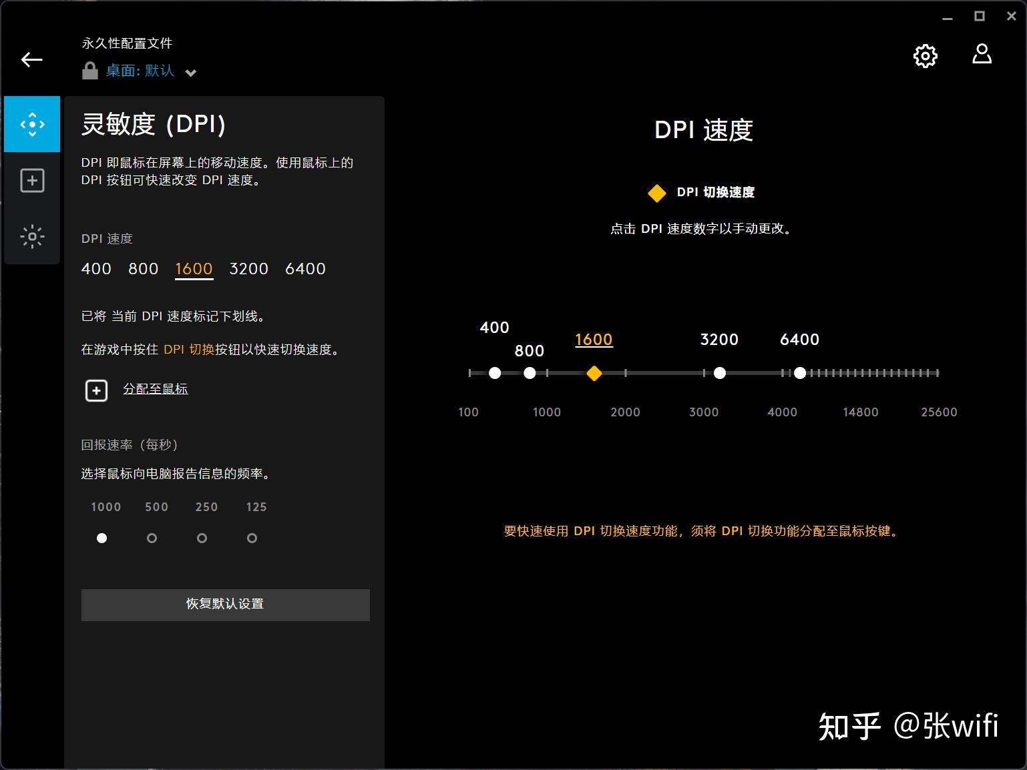Select the 6400 DPI speed value

click(305, 269)
